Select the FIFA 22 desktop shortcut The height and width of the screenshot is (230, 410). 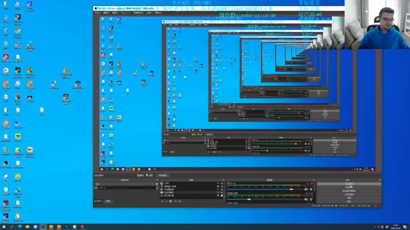click(18, 137)
